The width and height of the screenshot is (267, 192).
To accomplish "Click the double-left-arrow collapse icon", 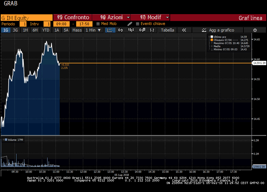I will (x=184, y=30).
